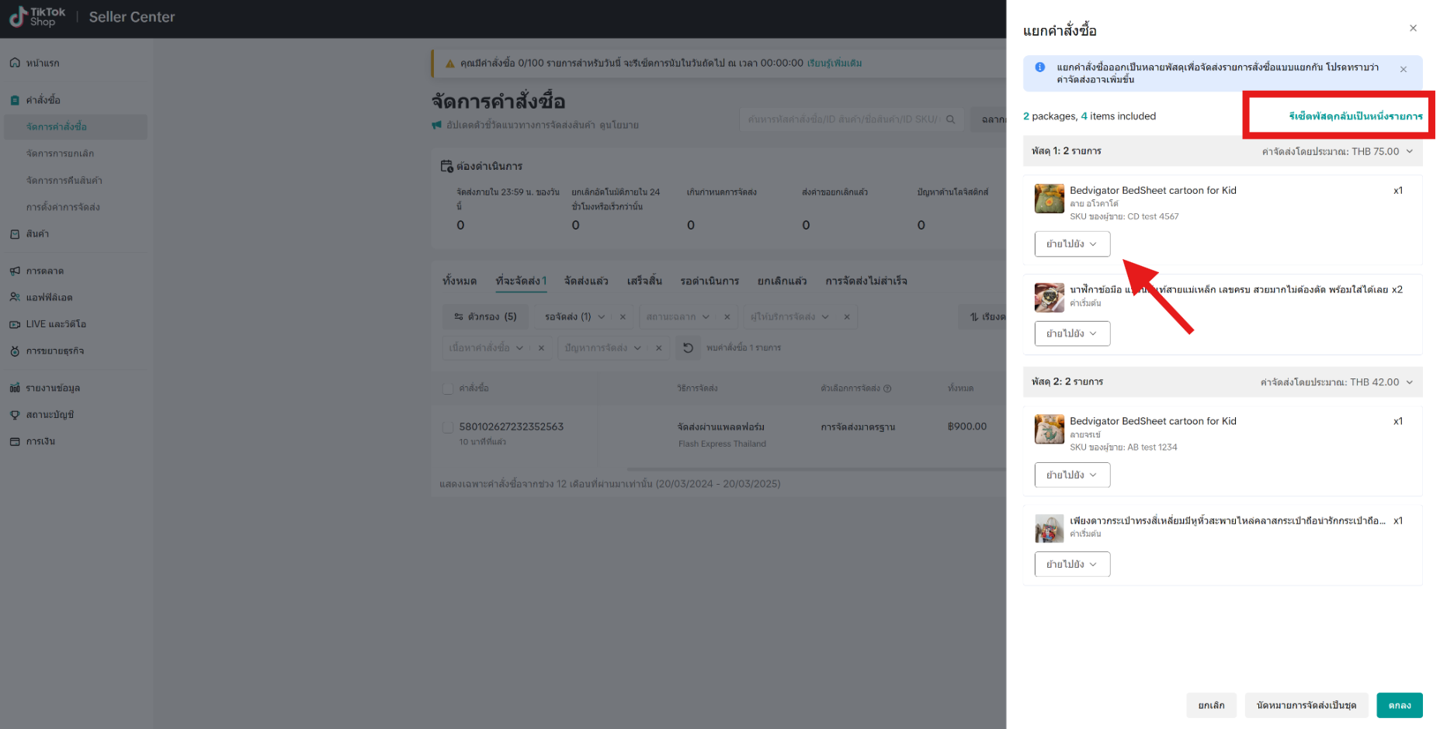Click the คำสั่งซื้อ orders icon in sidebar

[16, 100]
